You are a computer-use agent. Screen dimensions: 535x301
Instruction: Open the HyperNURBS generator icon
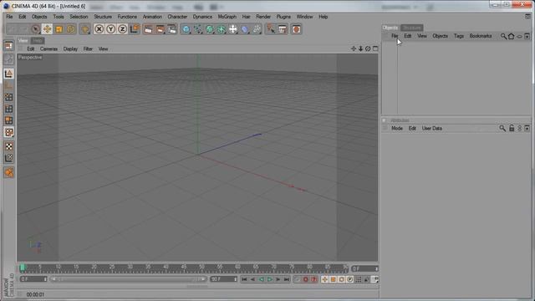point(210,29)
